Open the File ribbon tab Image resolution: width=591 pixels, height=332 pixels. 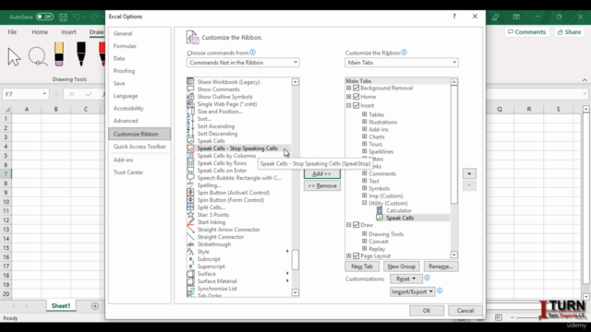click(x=12, y=32)
